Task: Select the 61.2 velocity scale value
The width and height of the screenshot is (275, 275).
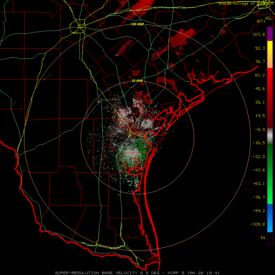Action: pyautogui.click(x=260, y=75)
